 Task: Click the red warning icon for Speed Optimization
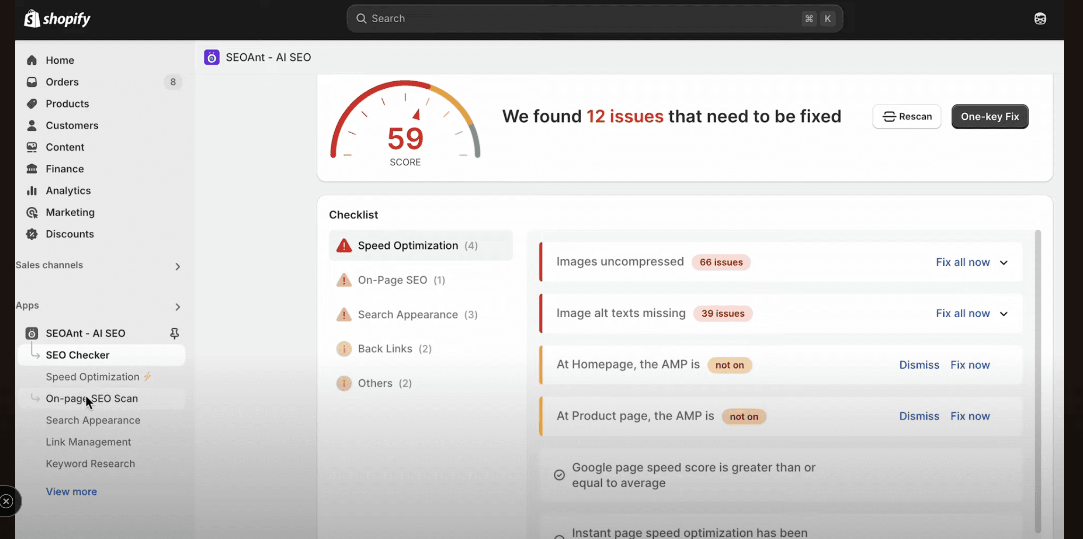344,245
